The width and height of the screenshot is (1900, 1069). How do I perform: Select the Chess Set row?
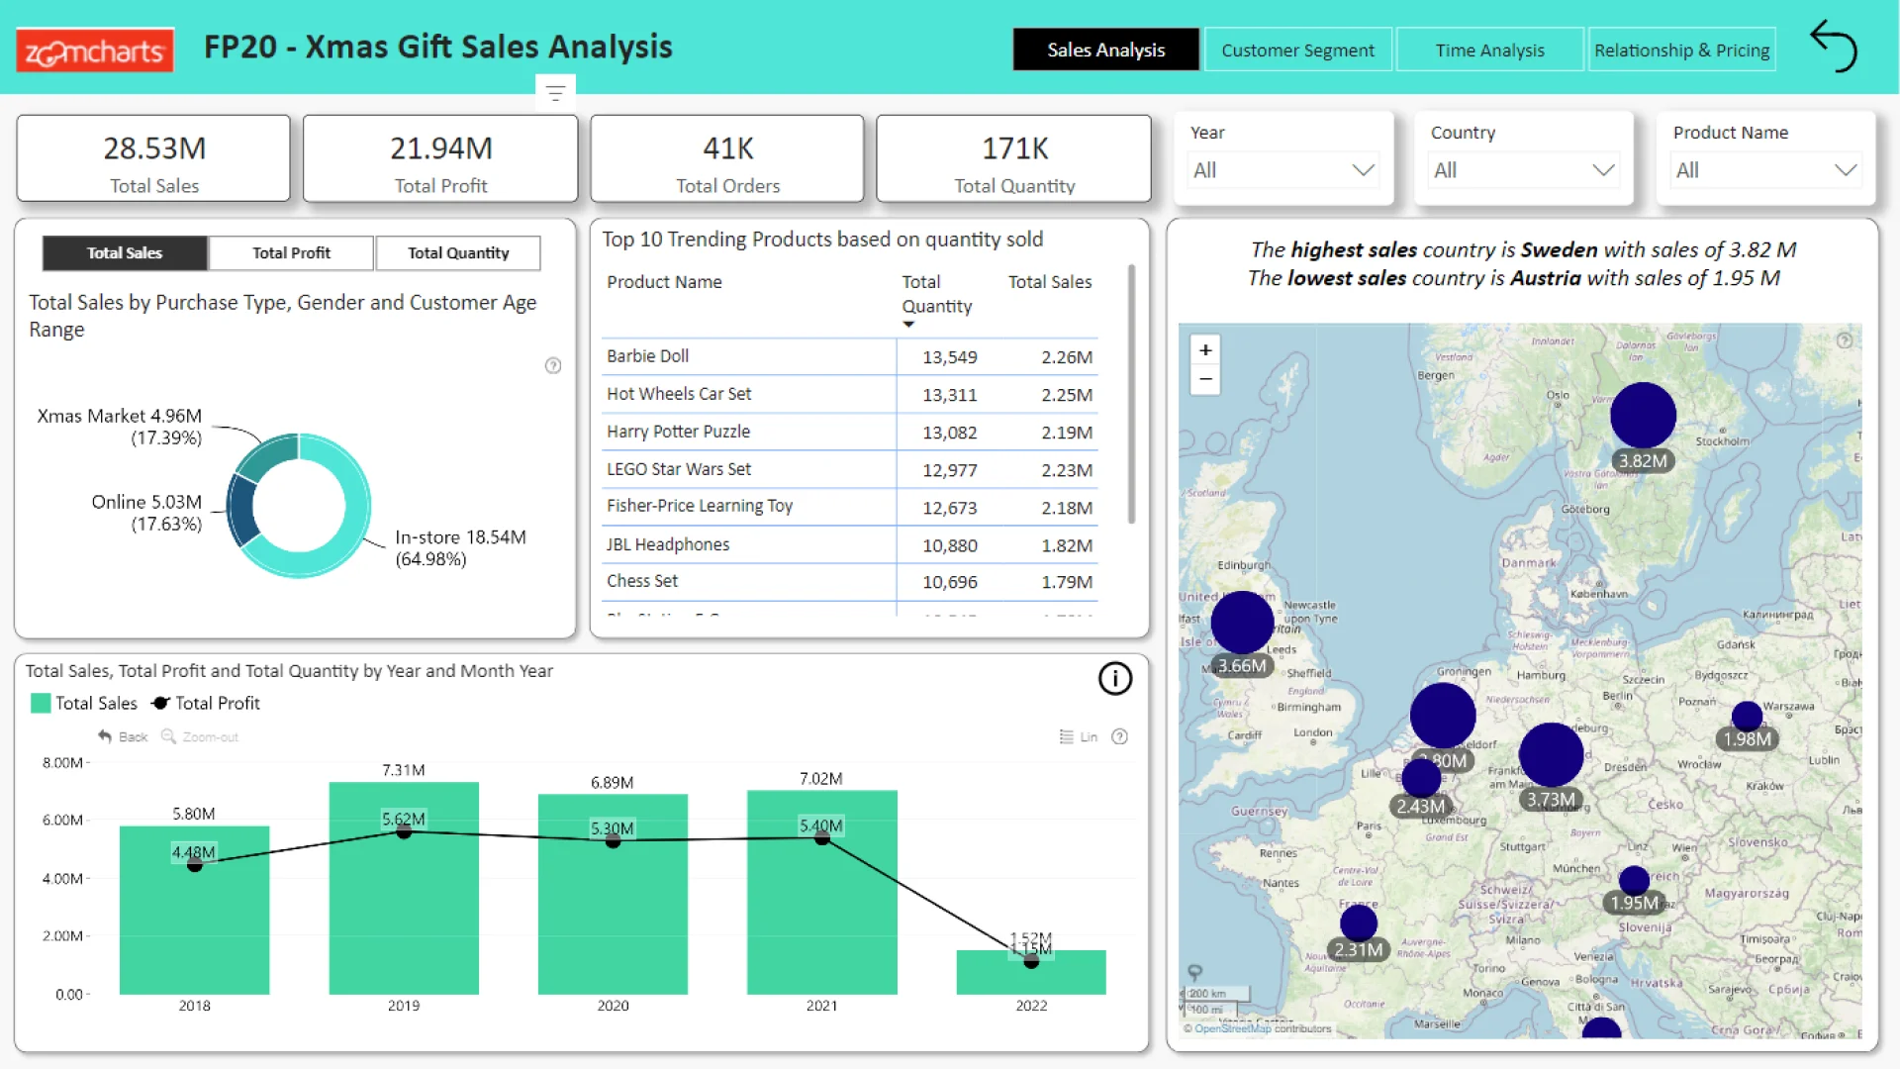pyautogui.click(x=850, y=582)
